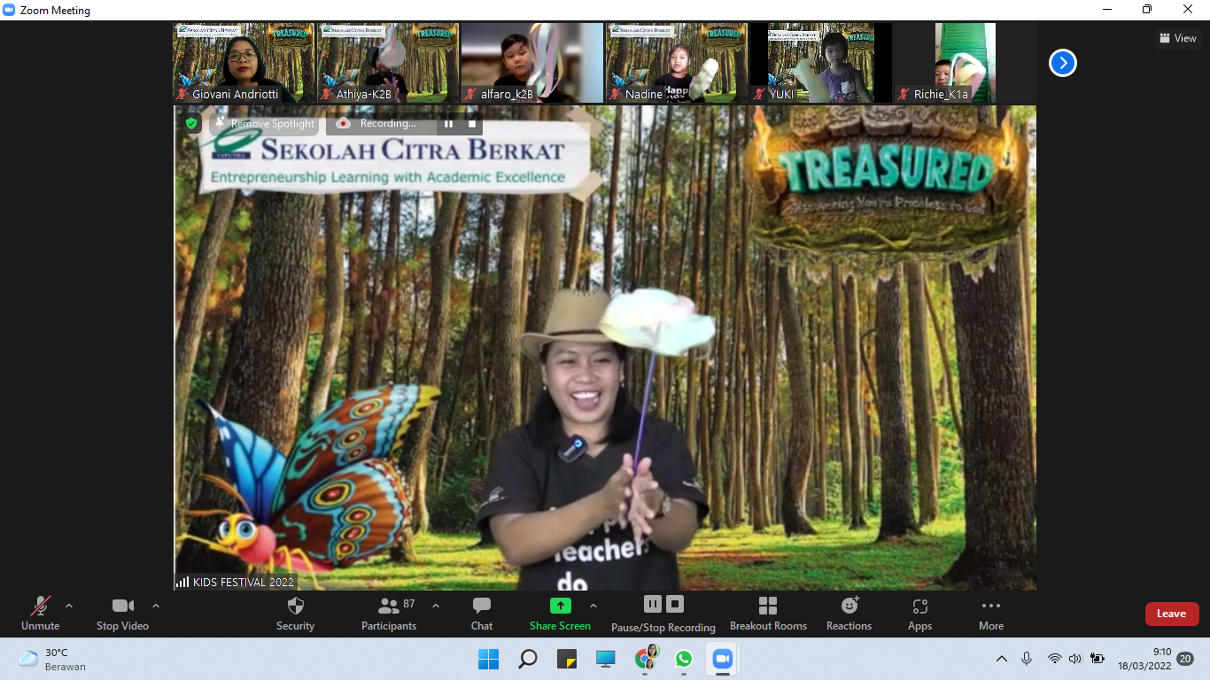Open WhatsApp from the taskbar
1210x680 pixels.
(683, 659)
